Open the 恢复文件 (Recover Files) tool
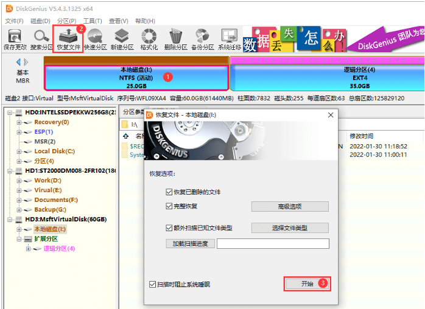425x309 pixels. [68, 39]
